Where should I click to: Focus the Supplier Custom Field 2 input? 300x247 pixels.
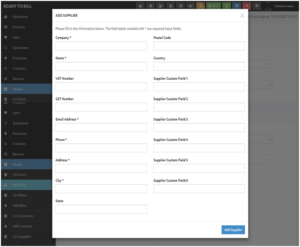(x=199, y=107)
